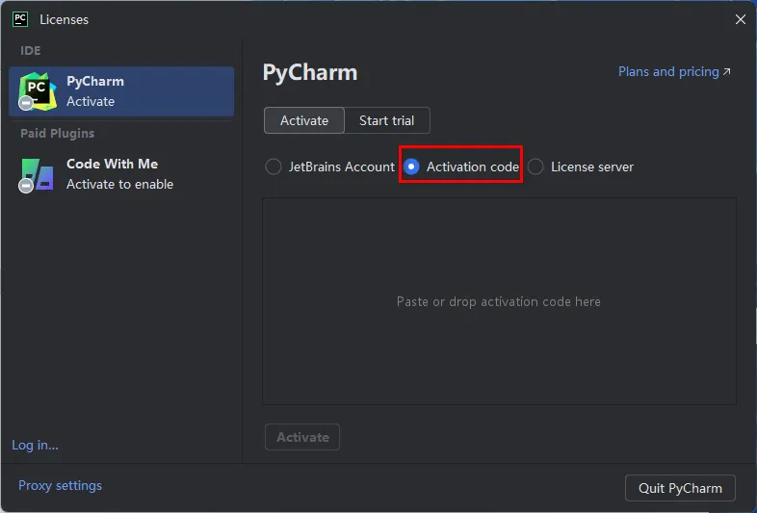Select the Activation code radio button
This screenshot has width=757, height=513.
[411, 167]
